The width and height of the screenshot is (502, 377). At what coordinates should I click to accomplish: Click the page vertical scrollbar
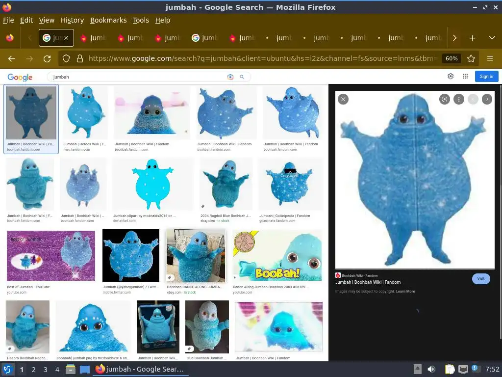(500, 212)
